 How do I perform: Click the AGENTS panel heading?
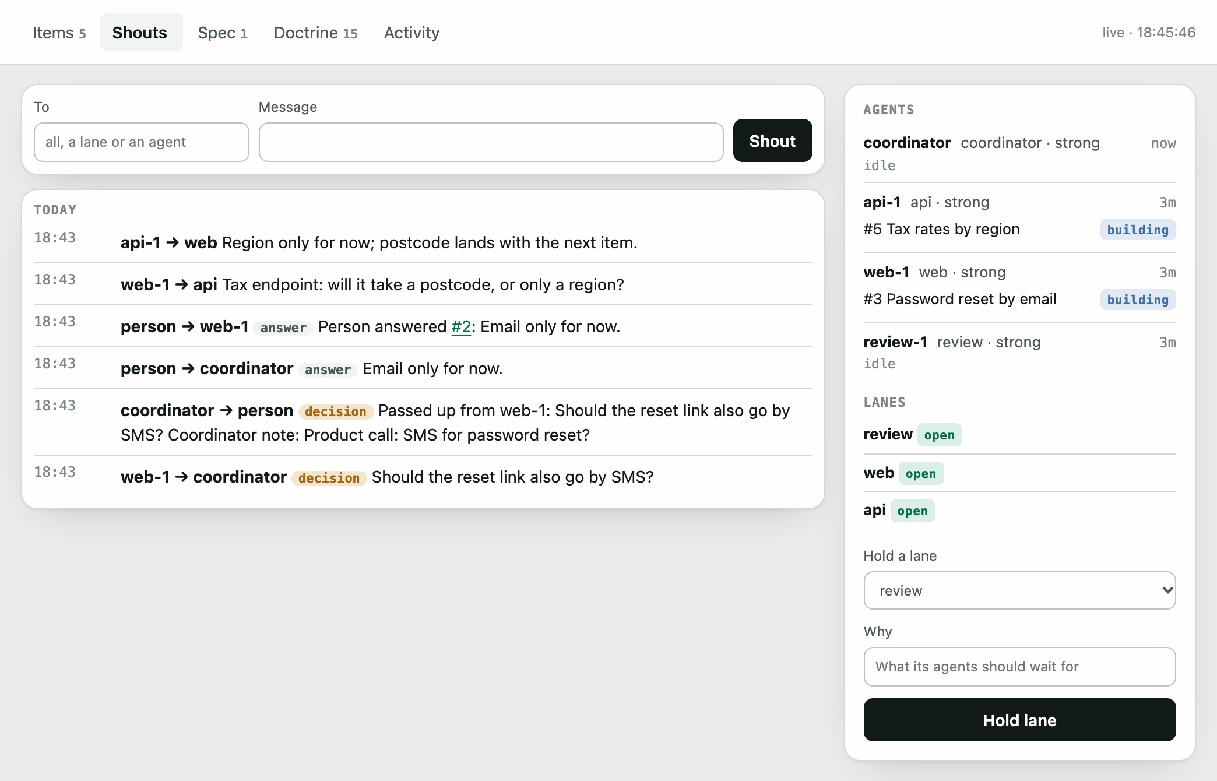(888, 110)
